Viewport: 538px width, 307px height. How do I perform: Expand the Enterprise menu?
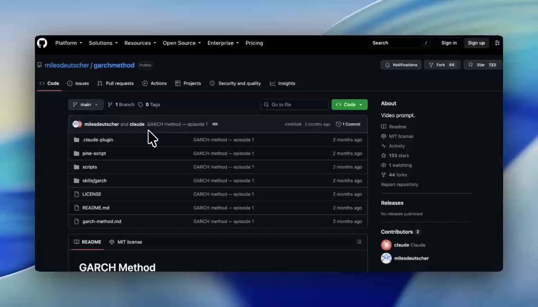click(x=223, y=43)
